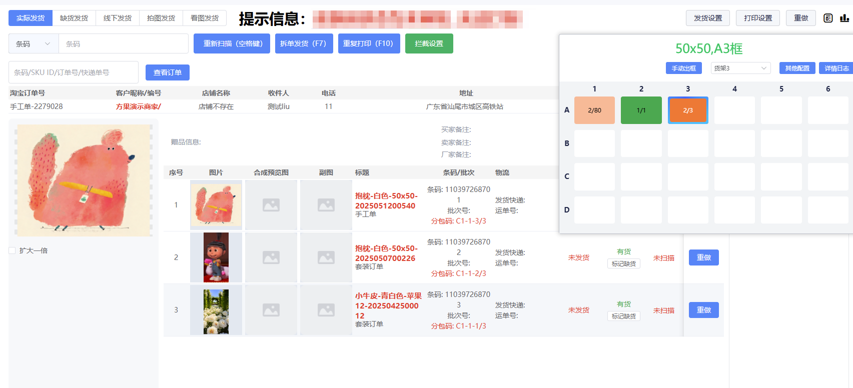Select the green 1/1 shelf cell
The height and width of the screenshot is (388, 853).
click(641, 110)
